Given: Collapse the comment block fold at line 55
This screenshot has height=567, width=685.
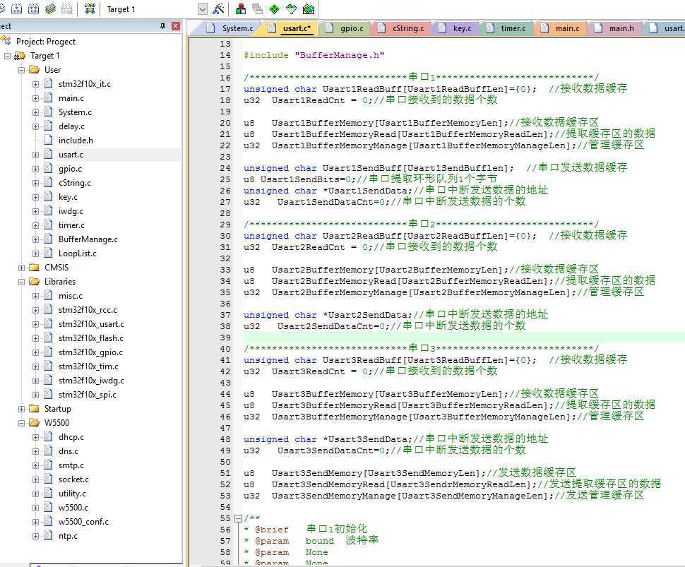Looking at the screenshot, I should [238, 518].
